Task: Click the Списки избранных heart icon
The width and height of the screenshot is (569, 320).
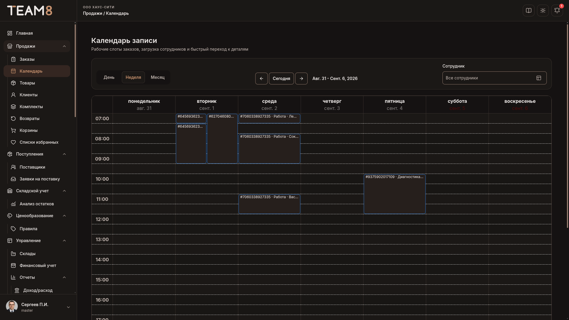Action: click(x=13, y=142)
